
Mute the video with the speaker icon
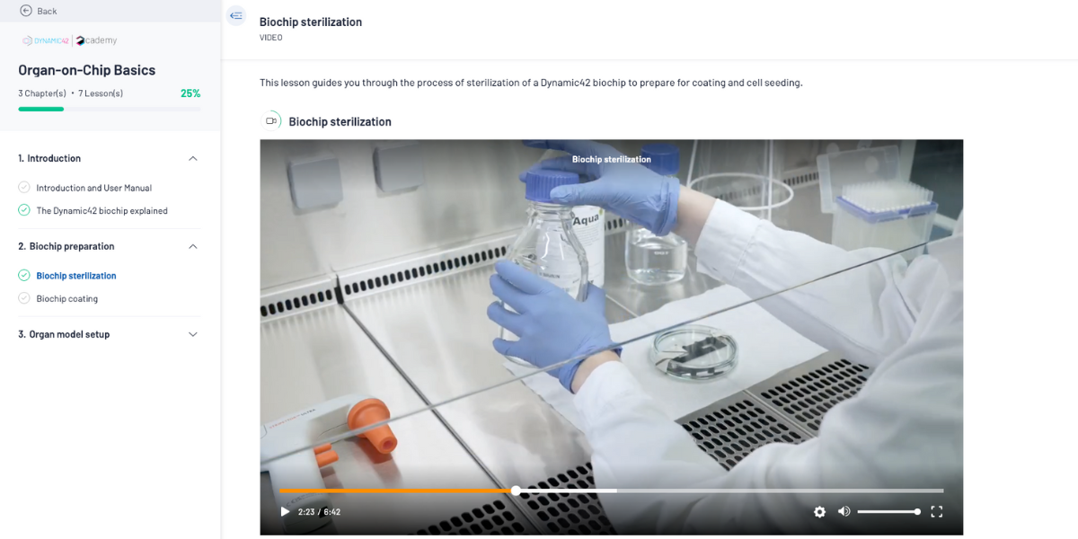coord(844,511)
